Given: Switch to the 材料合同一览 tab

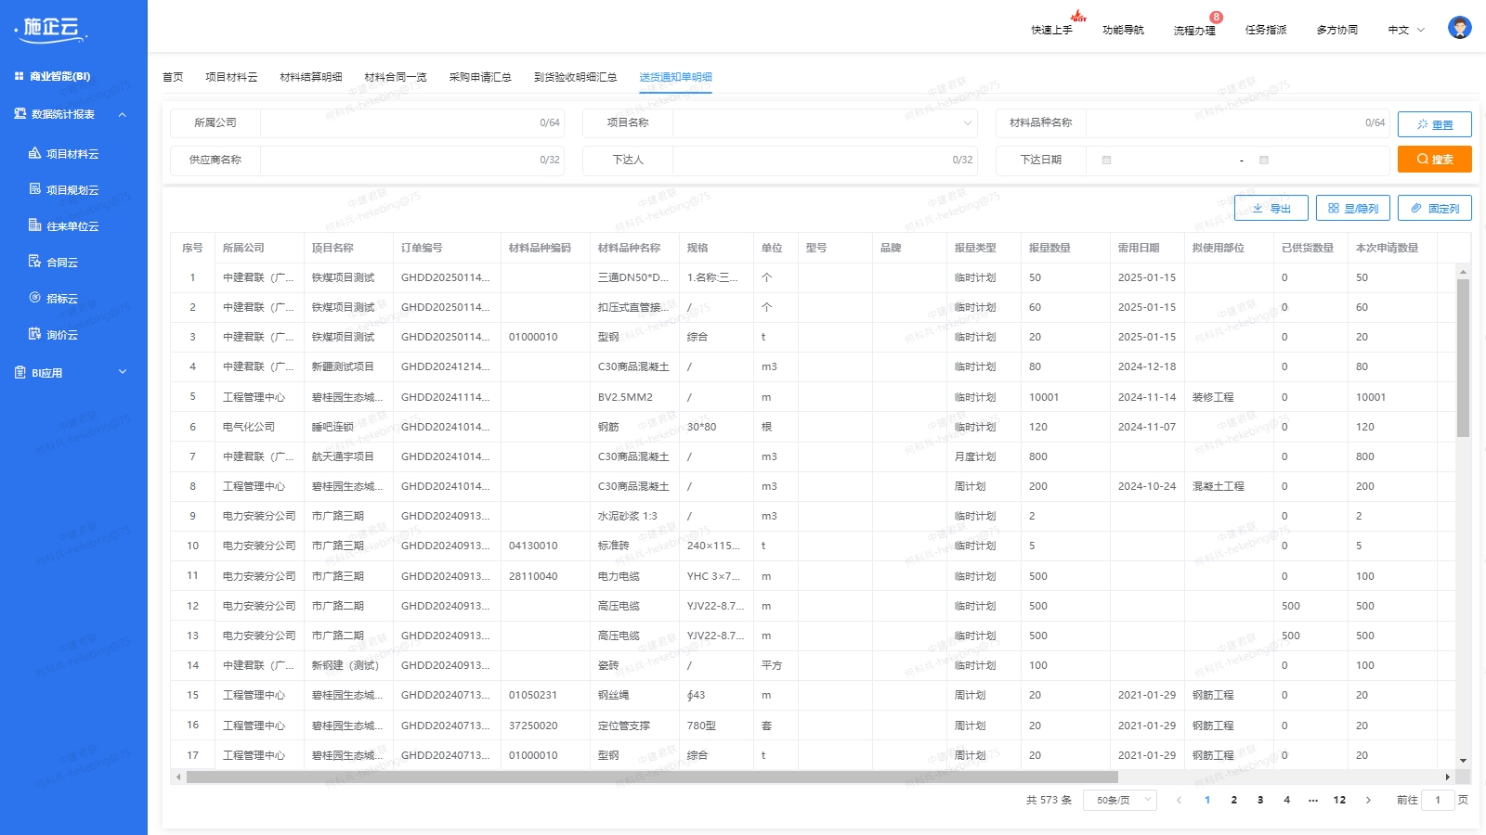Looking at the screenshot, I should [x=395, y=77].
